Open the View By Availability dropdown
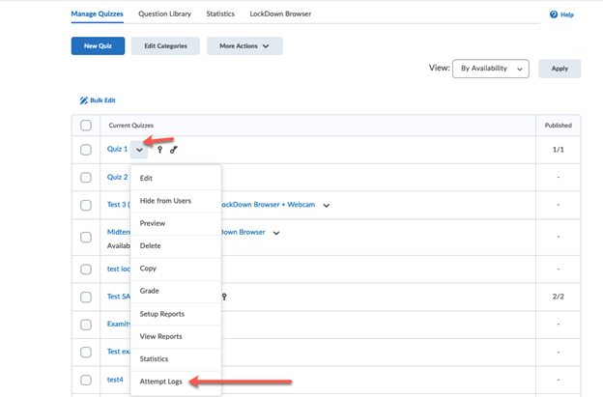Image resolution: width=603 pixels, height=397 pixels. [492, 69]
